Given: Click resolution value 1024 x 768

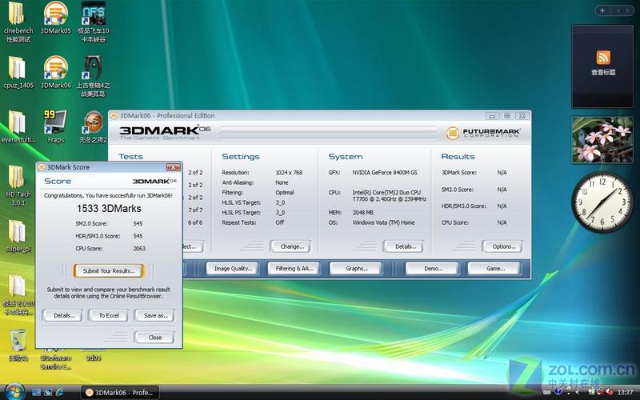Looking at the screenshot, I should (x=289, y=173).
